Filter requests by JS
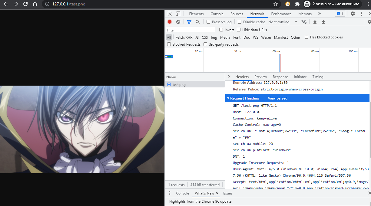Screen dimensions: 371x206 pos(197,38)
